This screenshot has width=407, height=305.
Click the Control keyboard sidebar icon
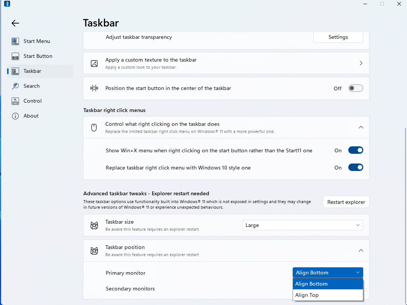[15, 101]
